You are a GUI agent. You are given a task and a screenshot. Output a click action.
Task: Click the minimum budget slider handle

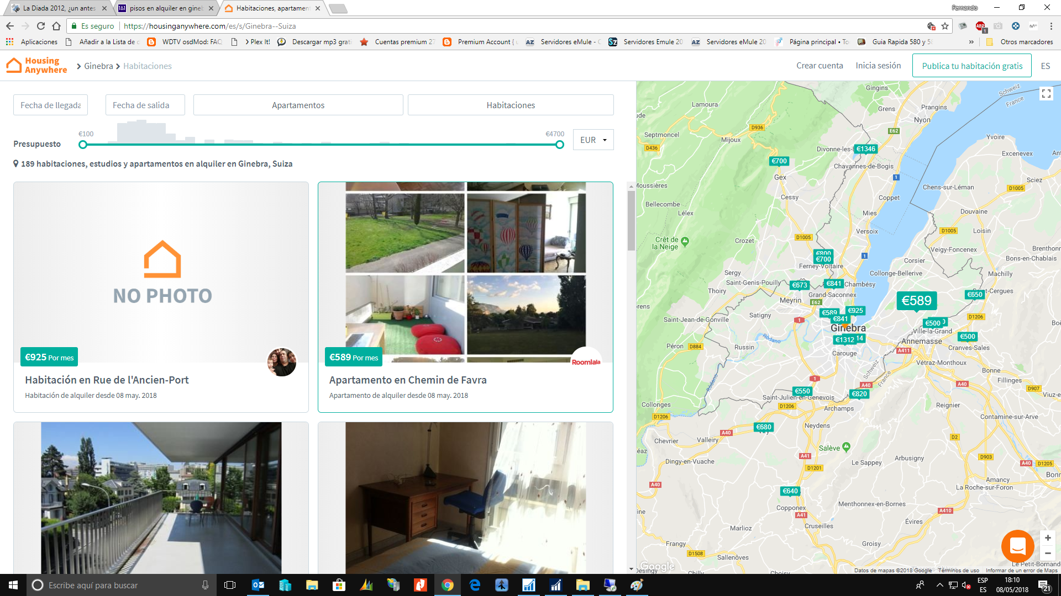[x=83, y=145]
